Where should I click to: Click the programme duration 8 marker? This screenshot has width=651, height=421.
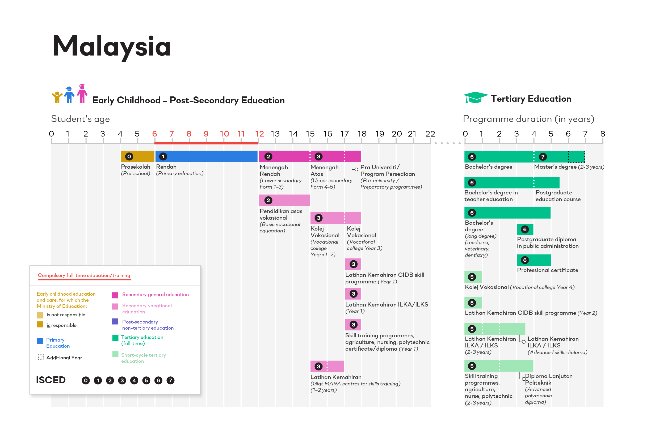click(x=603, y=134)
